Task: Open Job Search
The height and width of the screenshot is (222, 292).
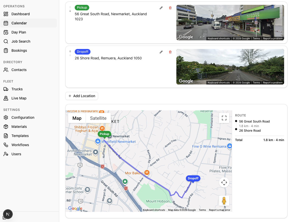Action: 28,41
